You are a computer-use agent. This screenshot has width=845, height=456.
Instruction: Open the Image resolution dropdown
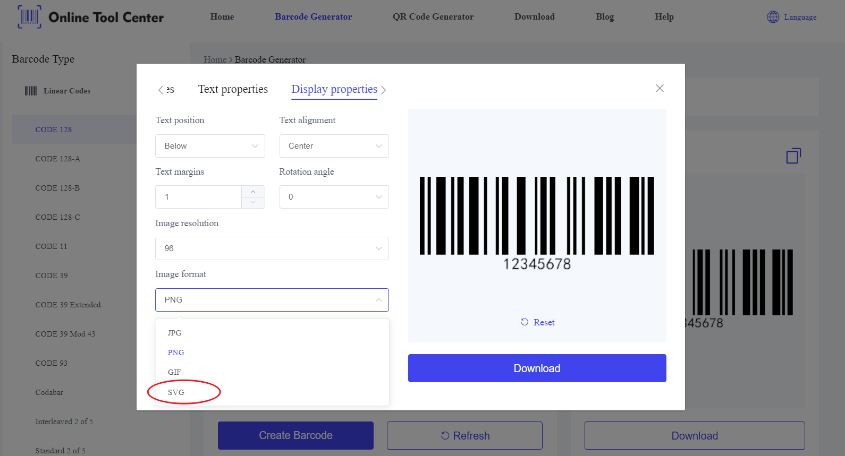pos(272,248)
